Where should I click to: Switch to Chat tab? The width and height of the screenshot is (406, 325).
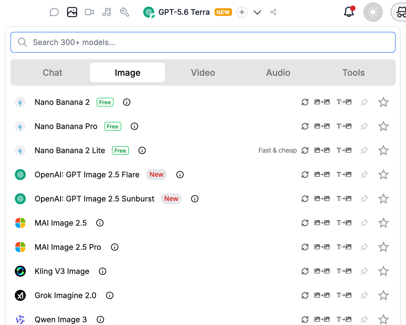pyautogui.click(x=52, y=72)
